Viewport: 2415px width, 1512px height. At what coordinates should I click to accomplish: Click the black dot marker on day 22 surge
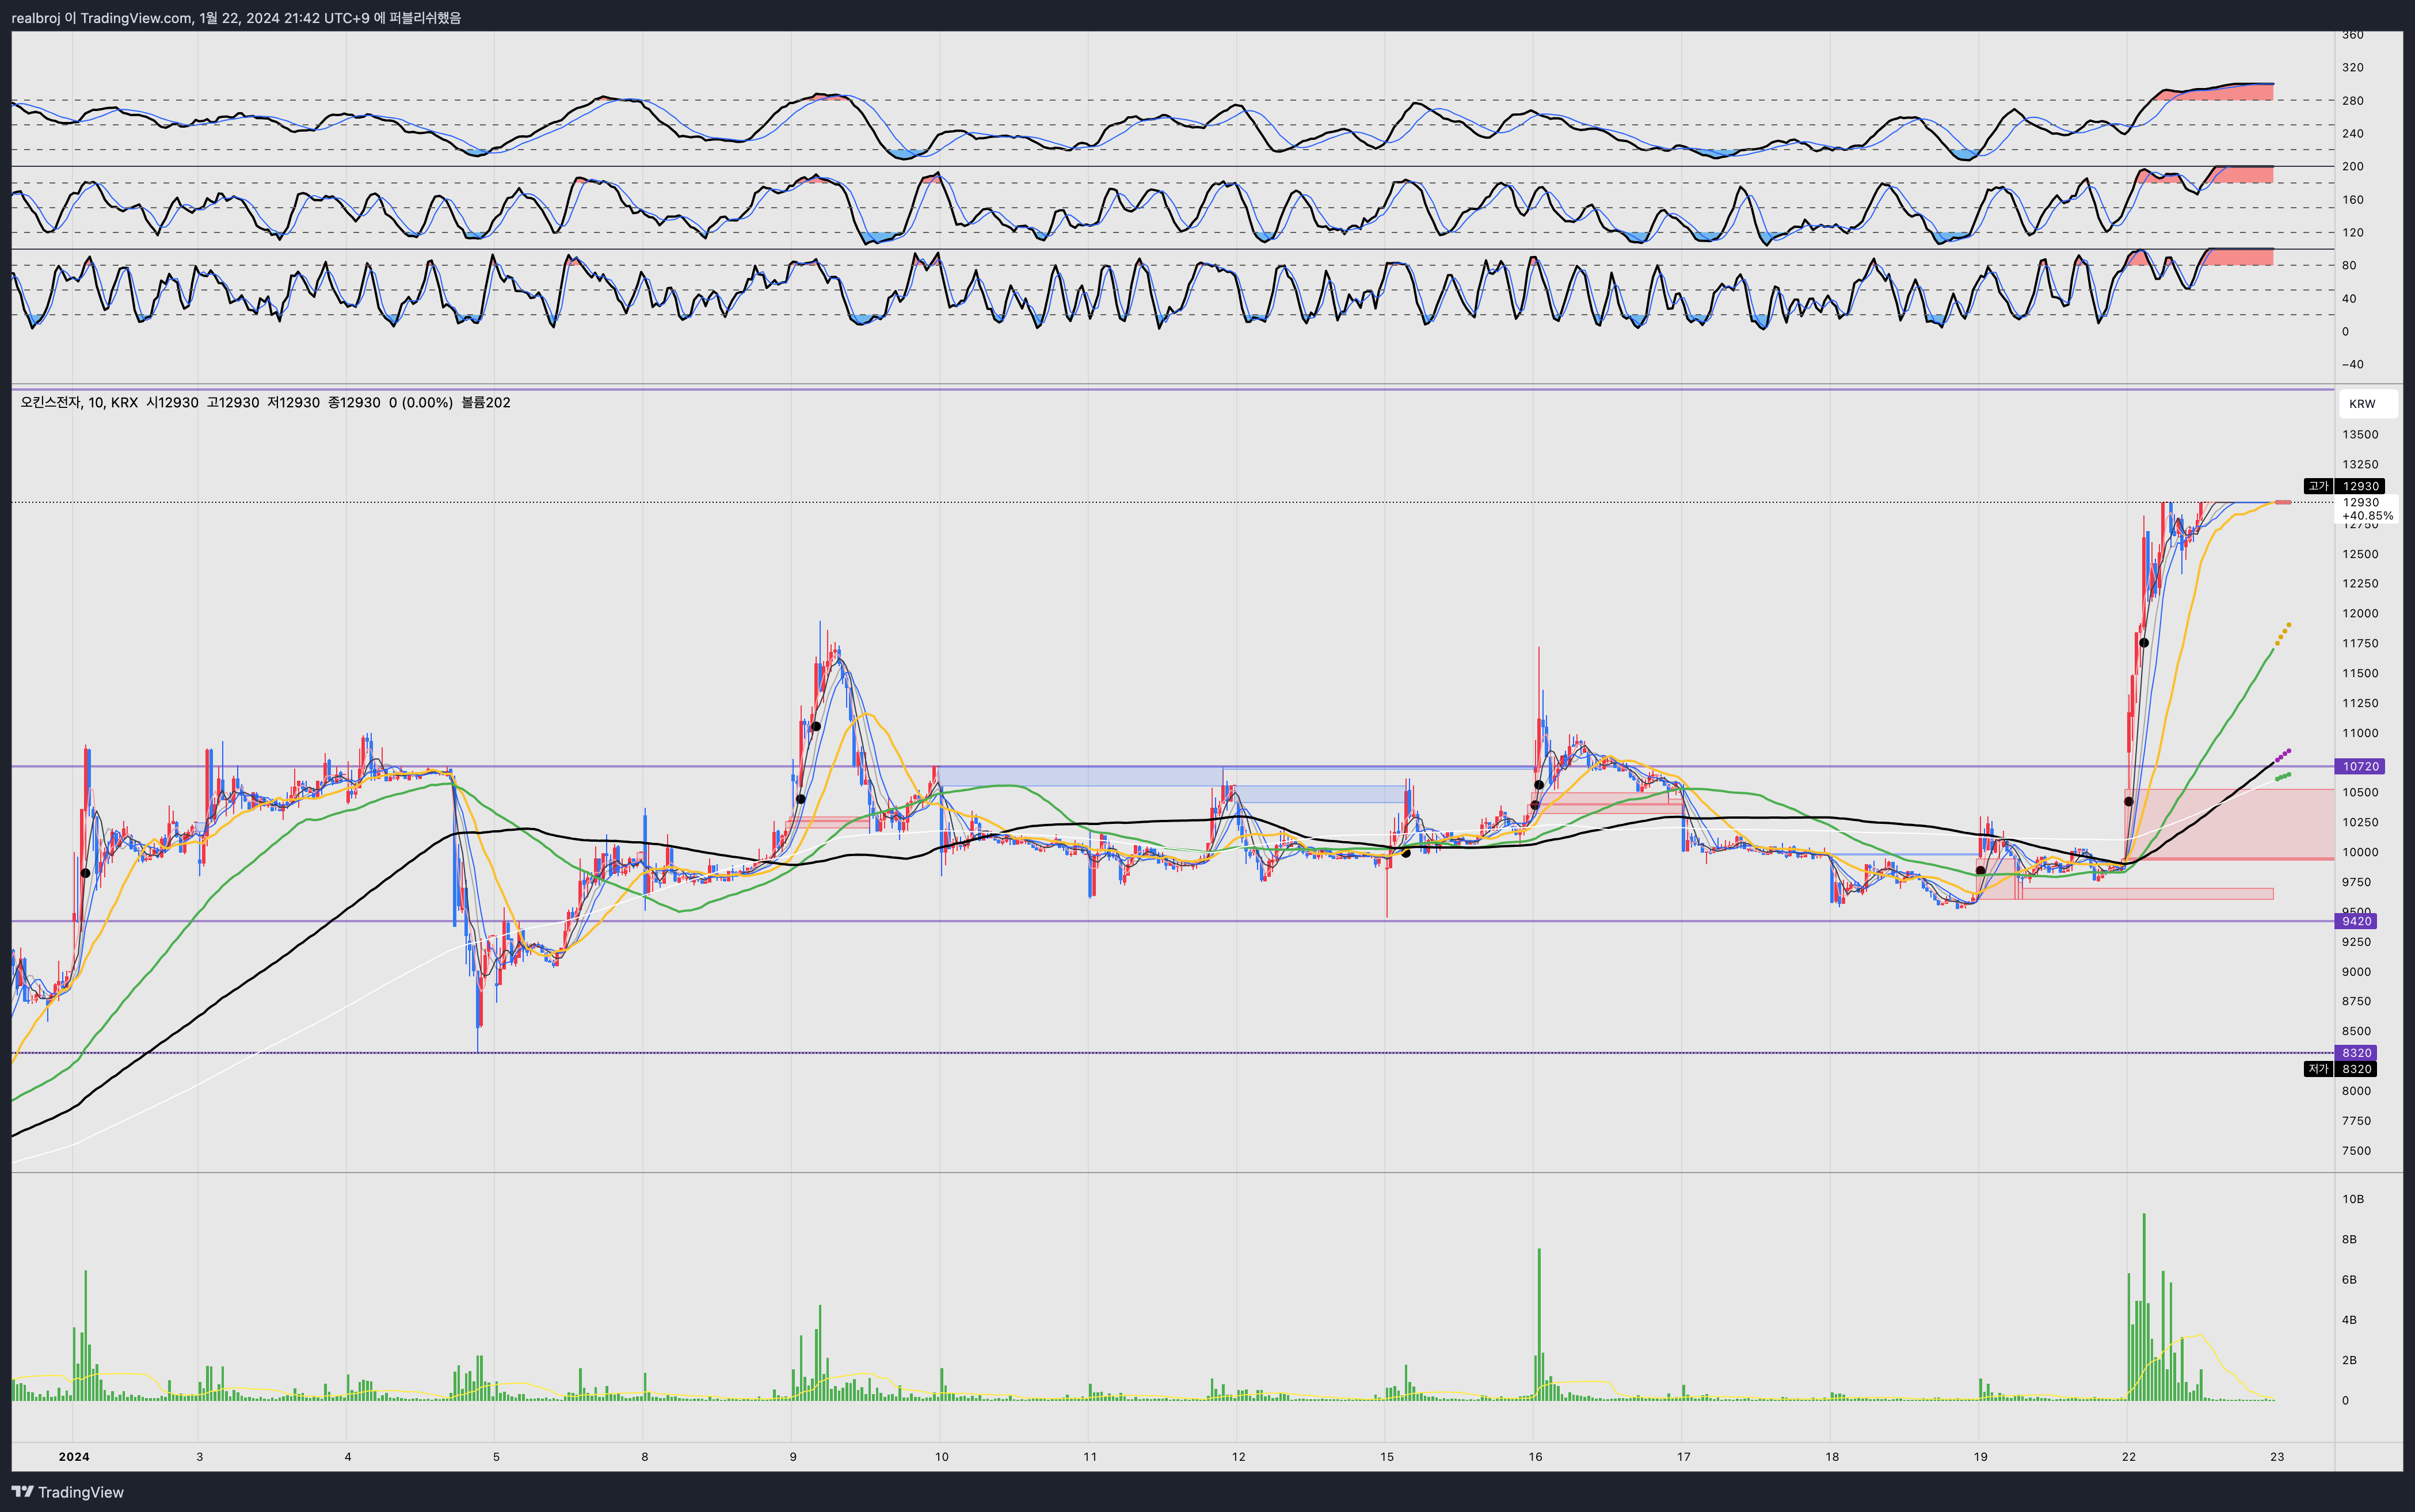[2144, 643]
